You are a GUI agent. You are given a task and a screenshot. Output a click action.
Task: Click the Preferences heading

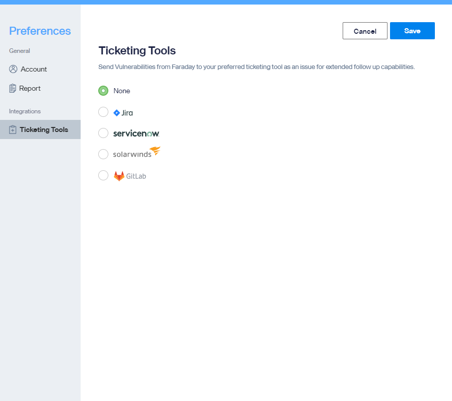(x=40, y=31)
